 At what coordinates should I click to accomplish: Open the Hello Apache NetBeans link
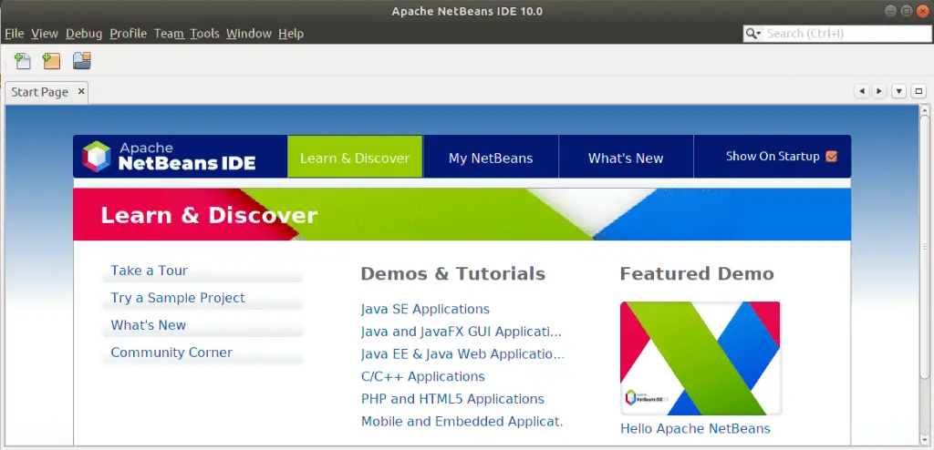point(695,428)
